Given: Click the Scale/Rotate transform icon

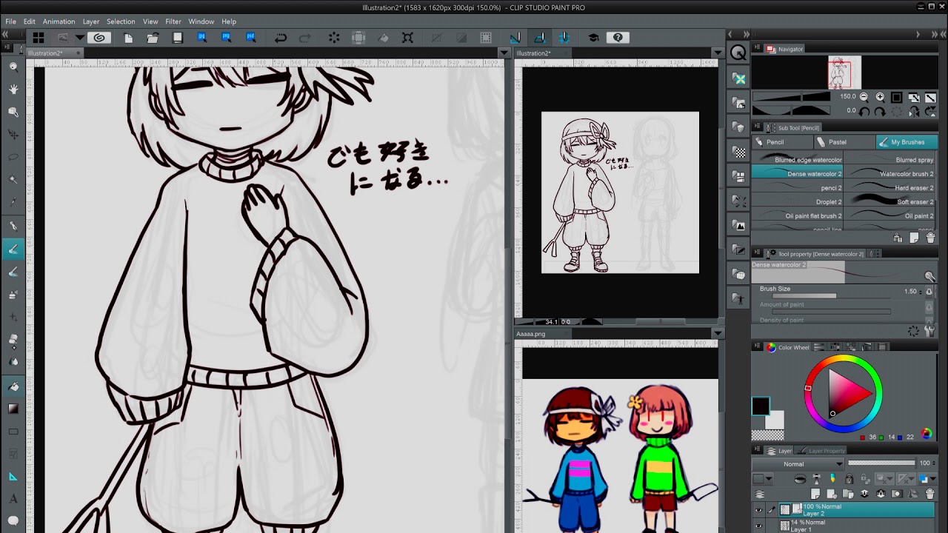Looking at the screenshot, I should [407, 38].
